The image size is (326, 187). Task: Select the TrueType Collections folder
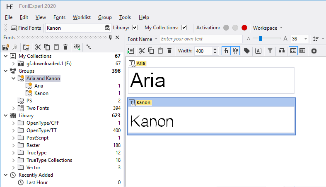(49, 160)
